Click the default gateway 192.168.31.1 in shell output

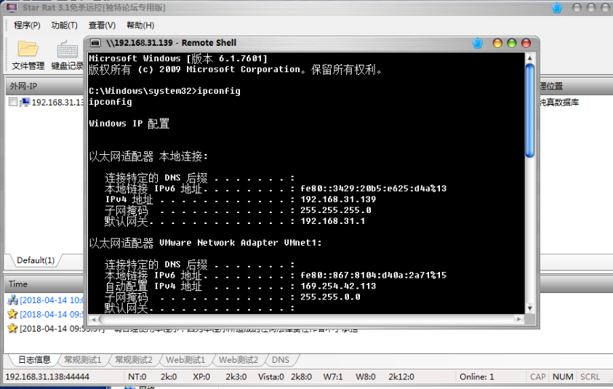pos(332,221)
